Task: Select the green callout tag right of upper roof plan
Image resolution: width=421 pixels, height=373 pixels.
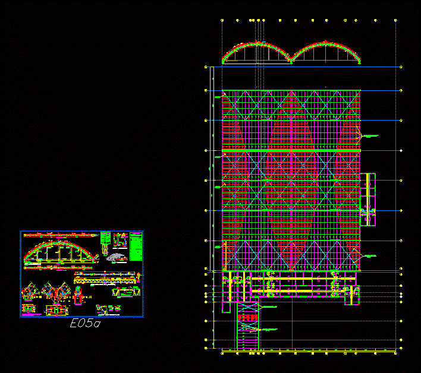Action: pos(371,136)
